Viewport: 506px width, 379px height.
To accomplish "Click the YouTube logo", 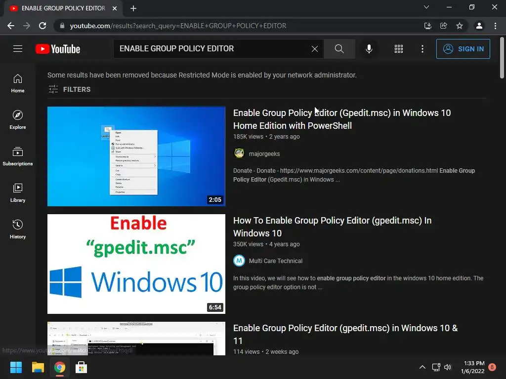I will point(58,49).
